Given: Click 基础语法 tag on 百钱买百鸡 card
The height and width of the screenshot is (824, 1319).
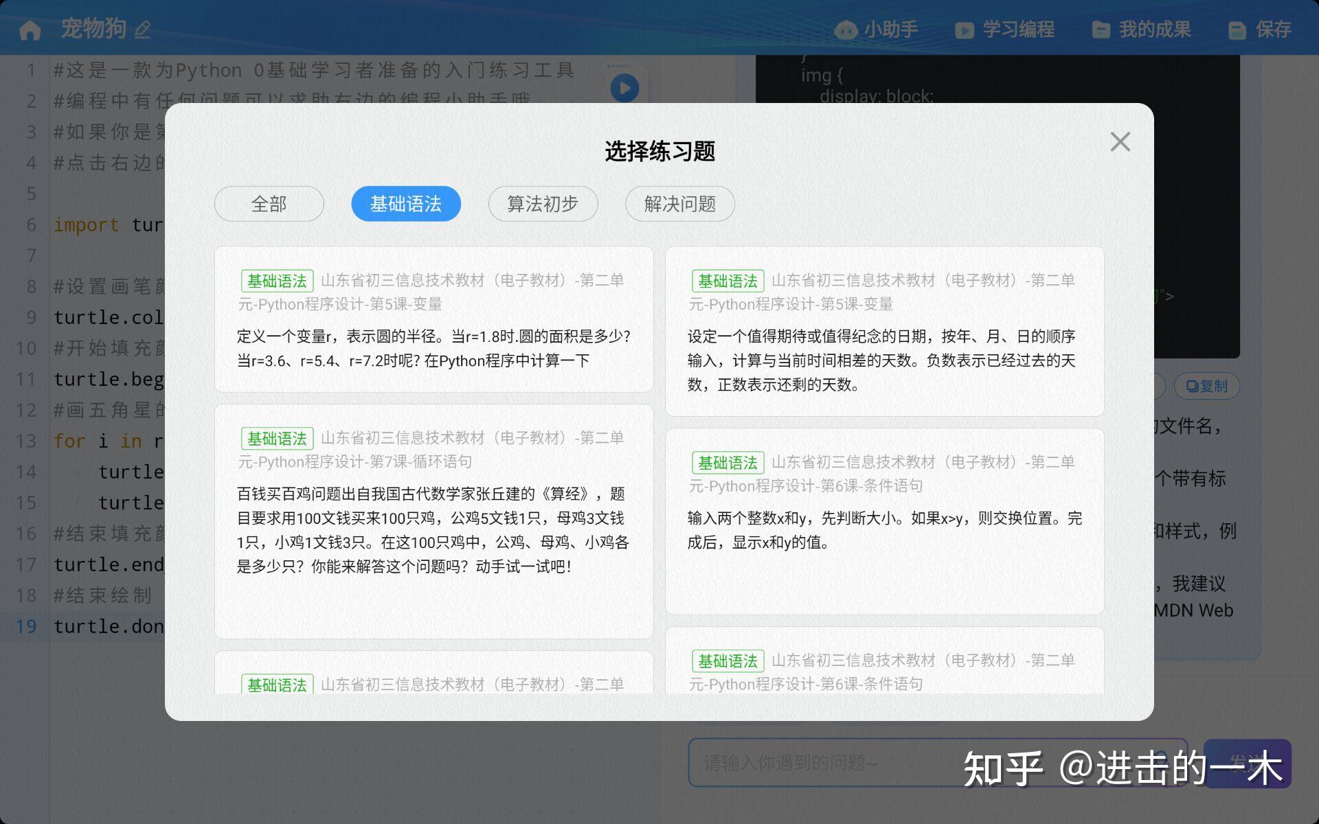Looking at the screenshot, I should click(x=277, y=439).
